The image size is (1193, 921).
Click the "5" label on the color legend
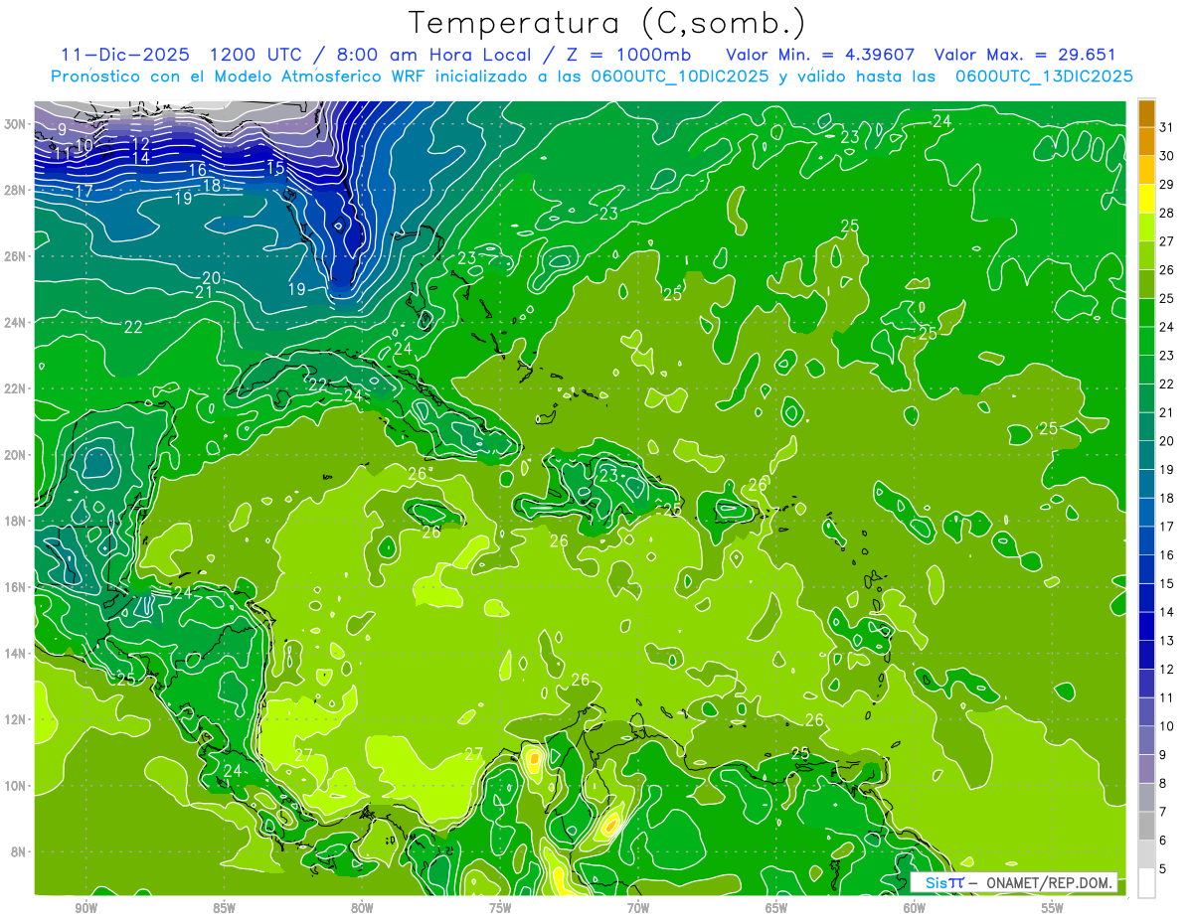[x=1163, y=869]
